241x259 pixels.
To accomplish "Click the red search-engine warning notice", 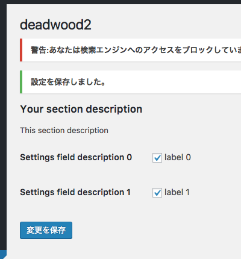I will point(131,50).
